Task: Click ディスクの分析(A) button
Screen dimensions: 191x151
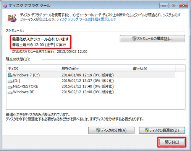Action: (x=111, y=130)
